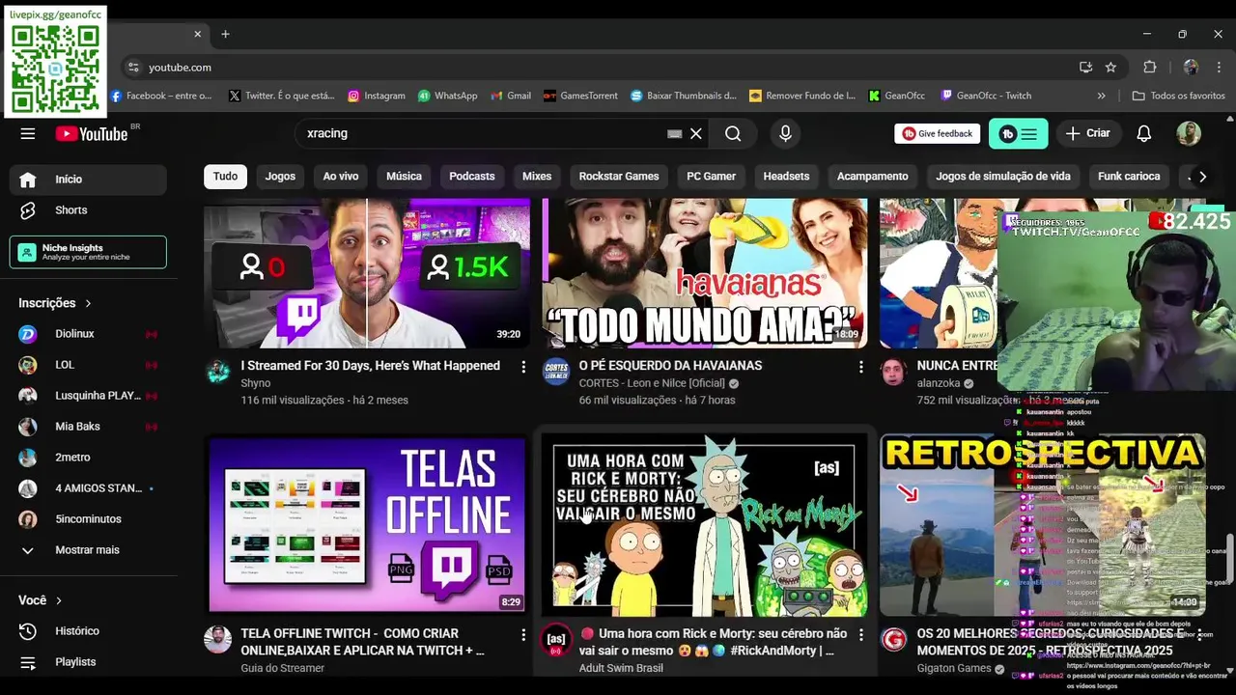The image size is (1236, 695).
Task: Bookmark this page with the star icon
Action: (1110, 67)
